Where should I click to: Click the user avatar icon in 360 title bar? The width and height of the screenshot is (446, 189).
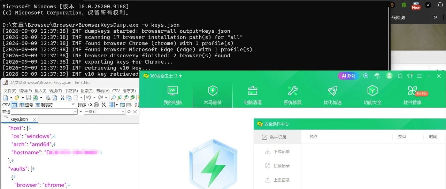390,76
